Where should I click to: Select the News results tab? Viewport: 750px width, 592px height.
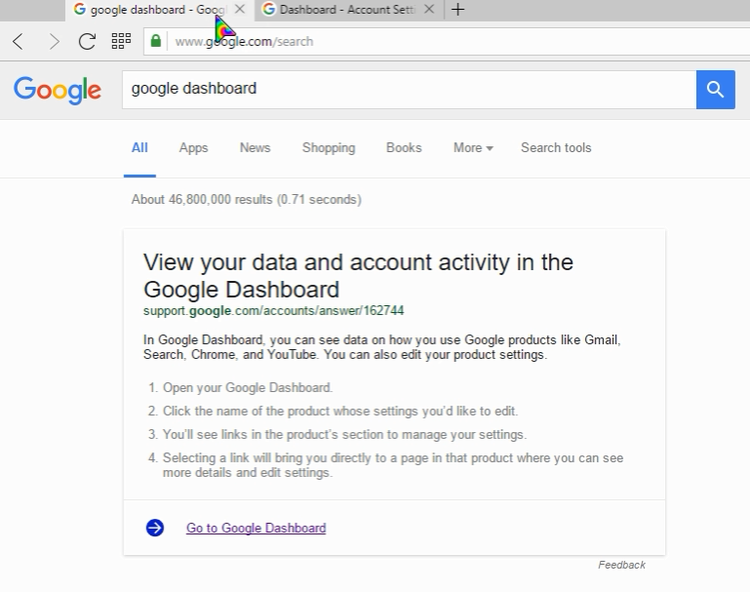click(255, 148)
